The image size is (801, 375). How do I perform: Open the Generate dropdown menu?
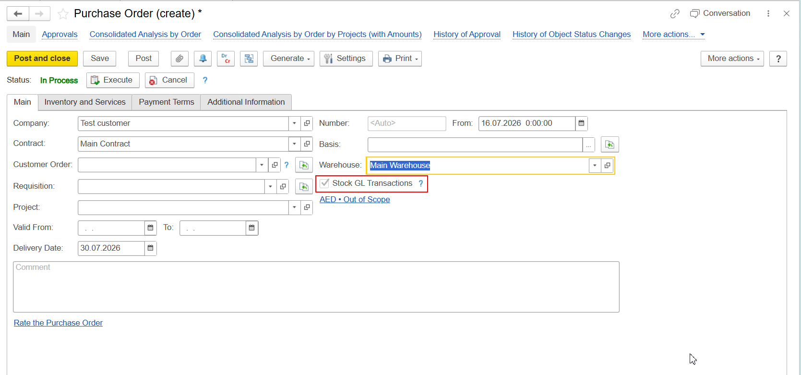tap(288, 59)
